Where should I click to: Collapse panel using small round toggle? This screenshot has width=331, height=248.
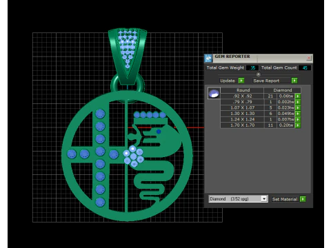(x=259, y=74)
